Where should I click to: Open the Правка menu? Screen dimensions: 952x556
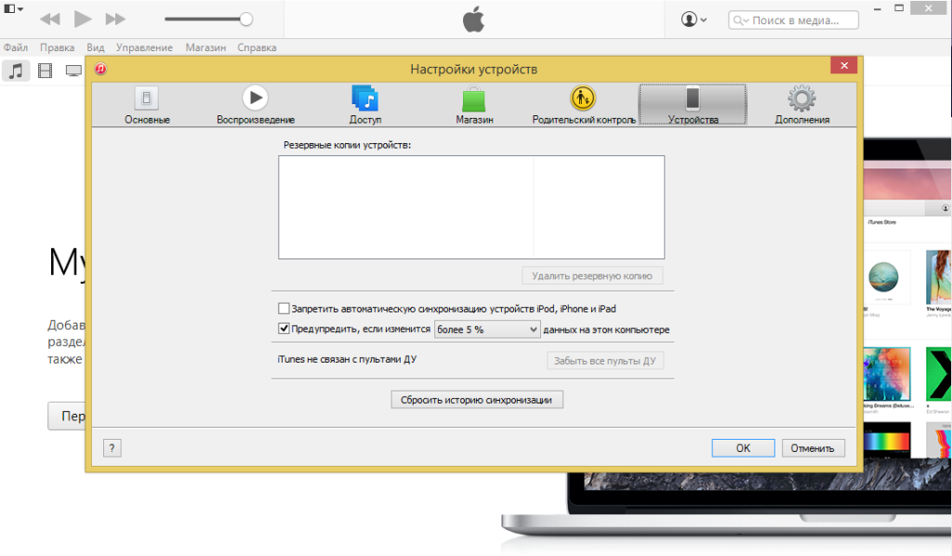tap(57, 47)
